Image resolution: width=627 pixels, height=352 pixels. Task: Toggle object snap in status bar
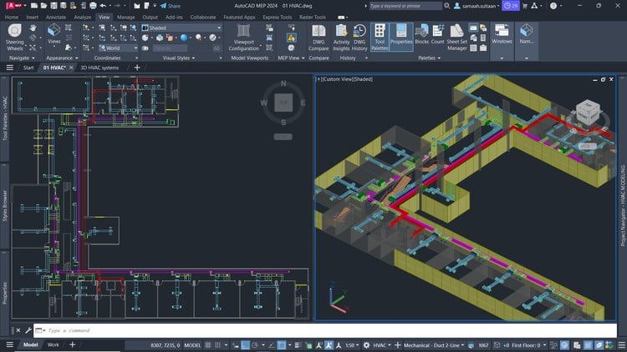tap(282, 345)
